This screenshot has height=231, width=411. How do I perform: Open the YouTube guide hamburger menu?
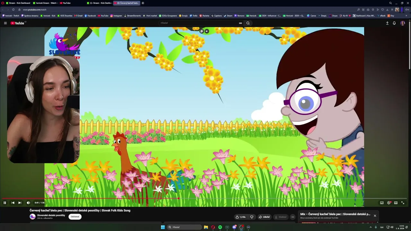click(5, 23)
